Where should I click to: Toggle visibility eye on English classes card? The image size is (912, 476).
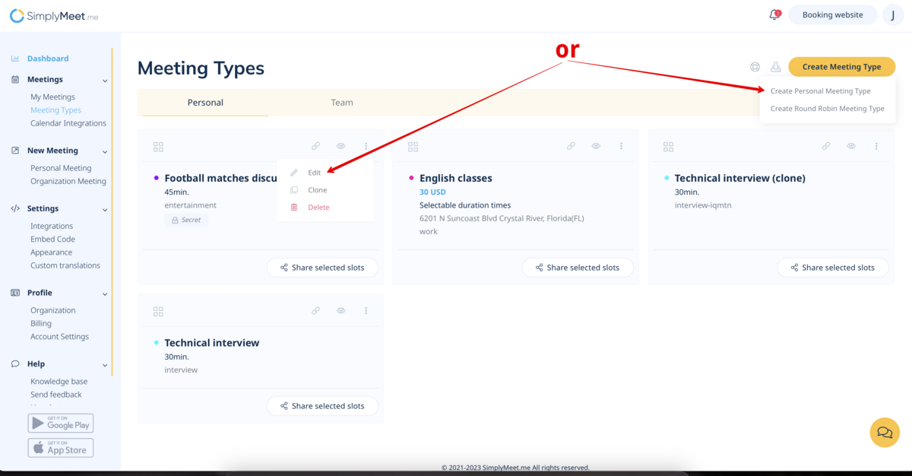597,146
